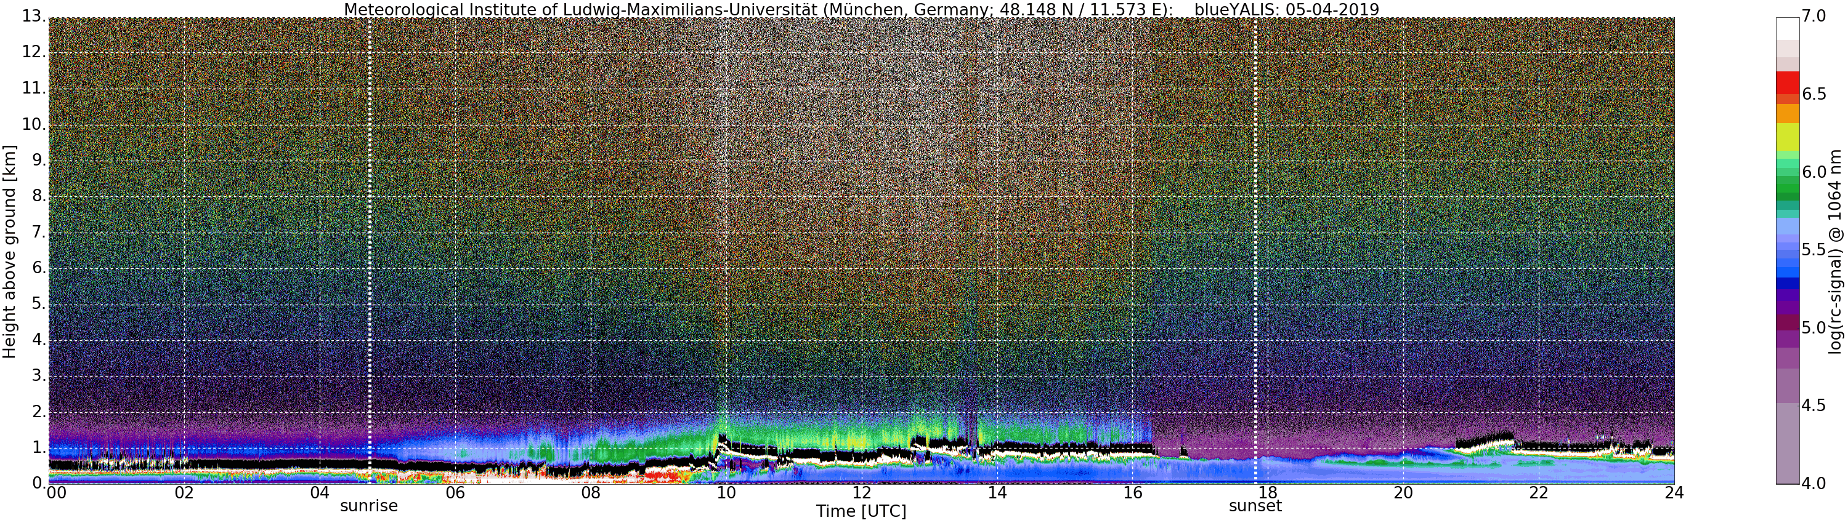Click the colorbar tick label '6.0'
1848x523 pixels.
click(x=1814, y=173)
